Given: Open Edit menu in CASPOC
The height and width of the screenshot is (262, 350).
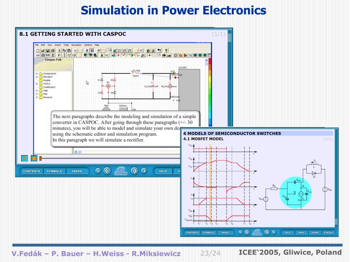Looking at the screenshot, I should click(x=43, y=45).
